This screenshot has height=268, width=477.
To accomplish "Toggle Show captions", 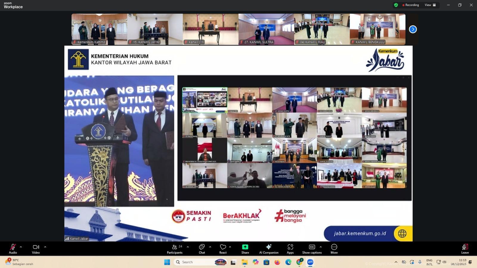I will point(312,249).
